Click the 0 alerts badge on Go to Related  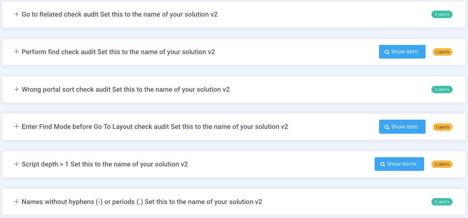442,14
